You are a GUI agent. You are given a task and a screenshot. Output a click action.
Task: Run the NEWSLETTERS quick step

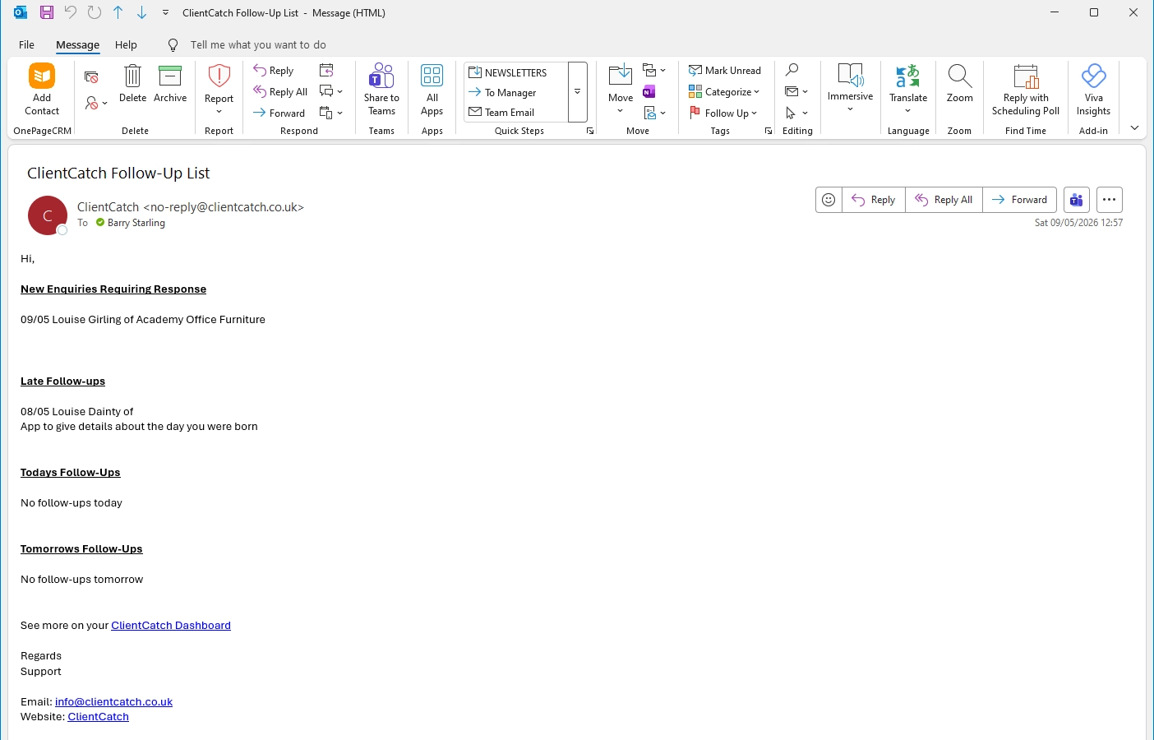click(x=515, y=72)
